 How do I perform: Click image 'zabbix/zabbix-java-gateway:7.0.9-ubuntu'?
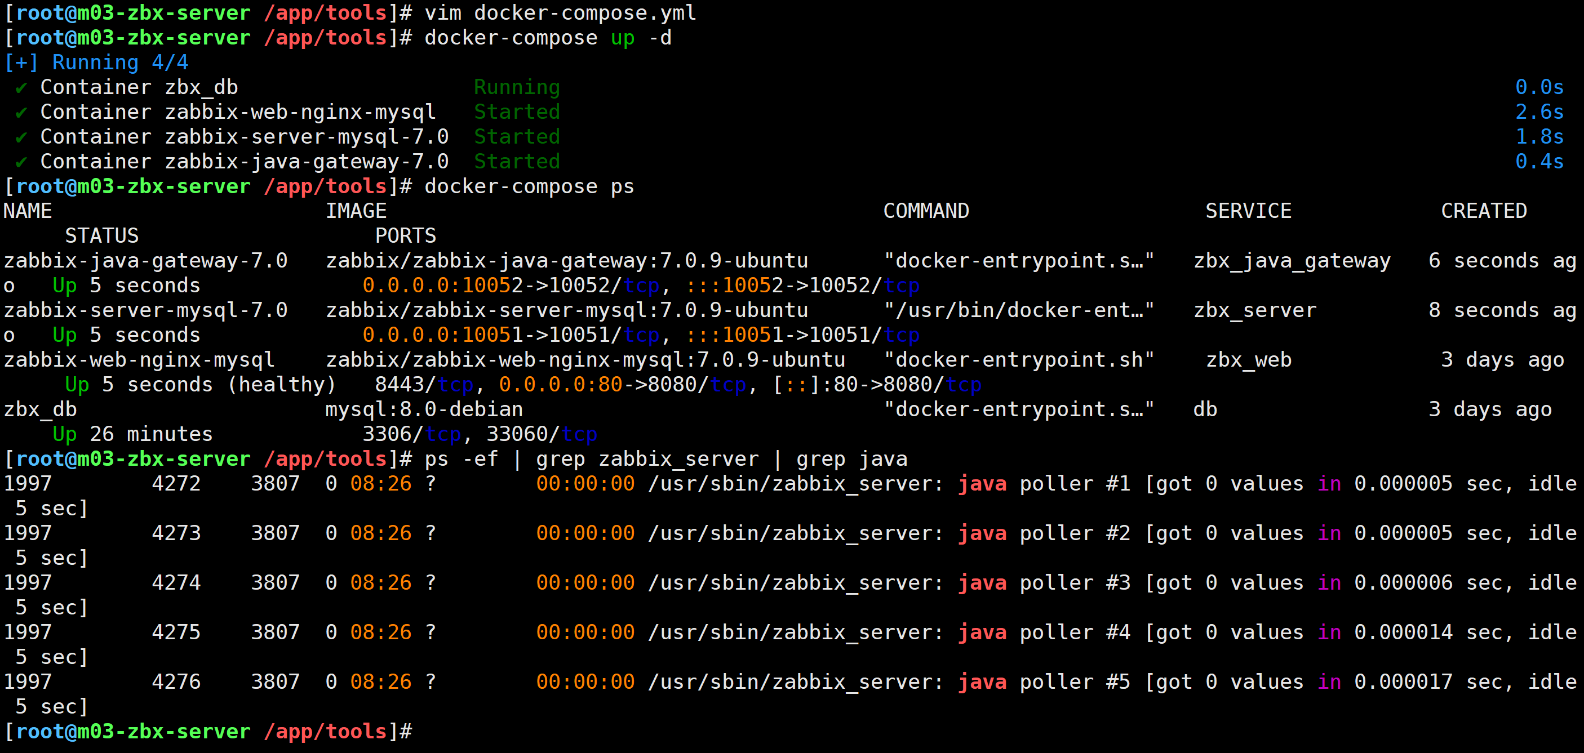(x=566, y=261)
